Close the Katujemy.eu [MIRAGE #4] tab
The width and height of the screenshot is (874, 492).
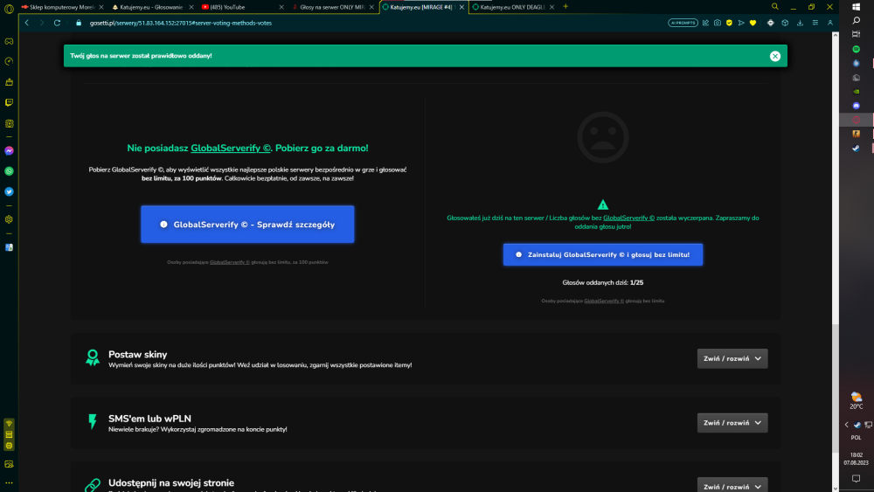click(461, 7)
